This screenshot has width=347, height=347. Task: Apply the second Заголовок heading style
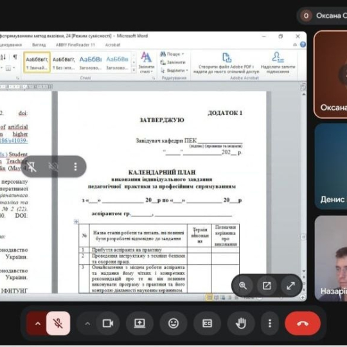tap(118, 63)
